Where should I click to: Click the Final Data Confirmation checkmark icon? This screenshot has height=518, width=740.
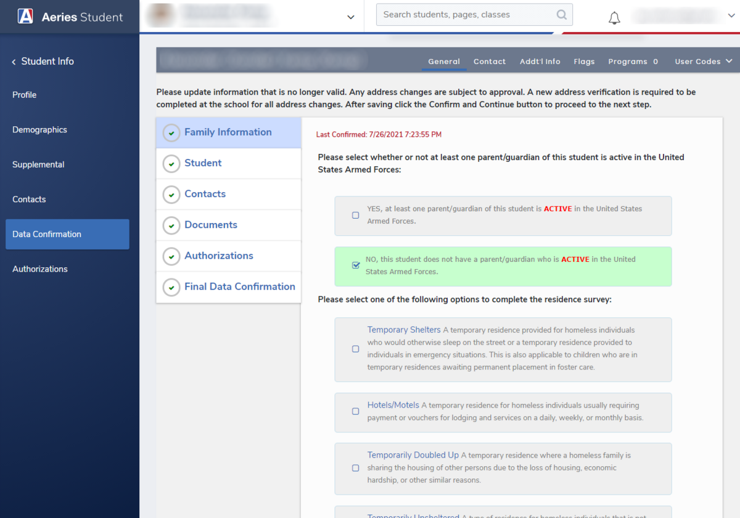coord(171,287)
